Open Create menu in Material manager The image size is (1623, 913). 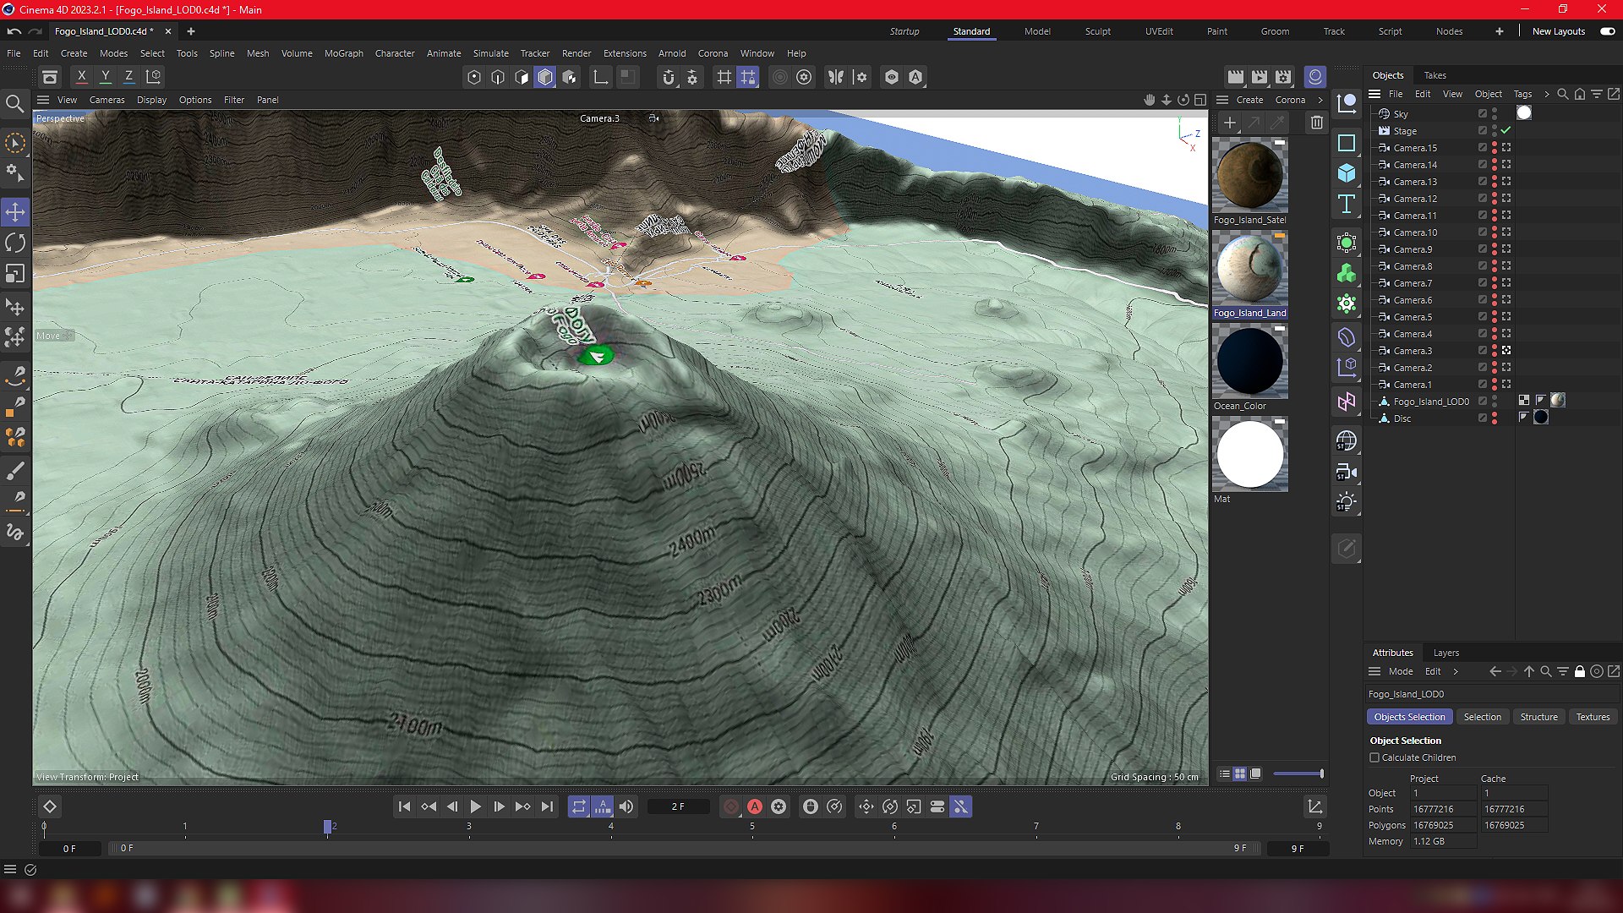tap(1250, 100)
